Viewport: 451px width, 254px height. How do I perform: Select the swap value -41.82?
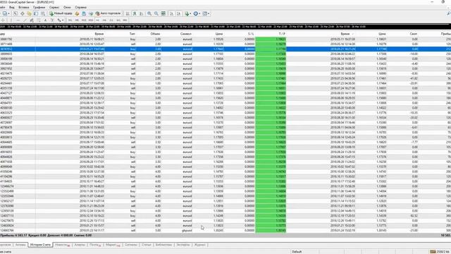414,78
